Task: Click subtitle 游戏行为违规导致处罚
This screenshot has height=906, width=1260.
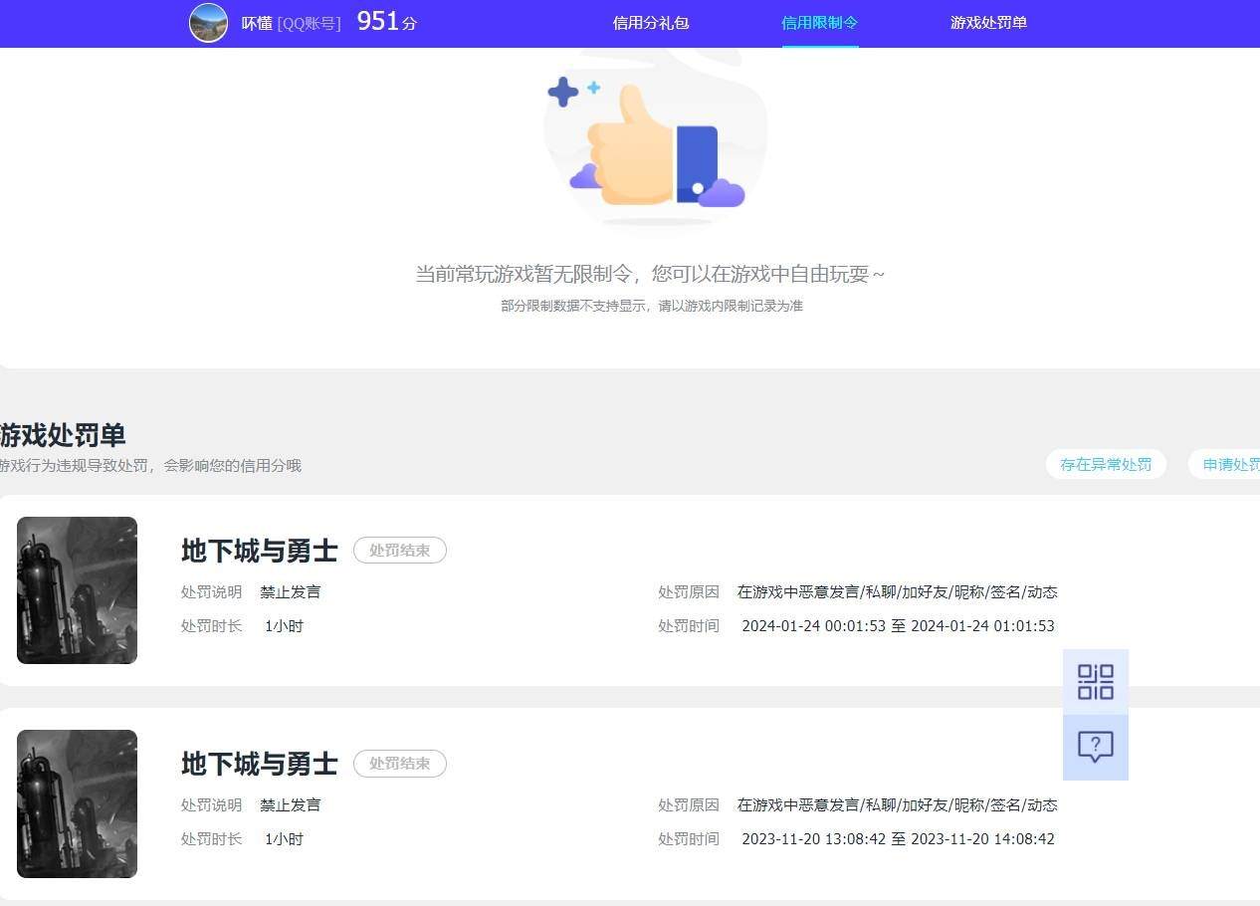Action: tap(76, 466)
